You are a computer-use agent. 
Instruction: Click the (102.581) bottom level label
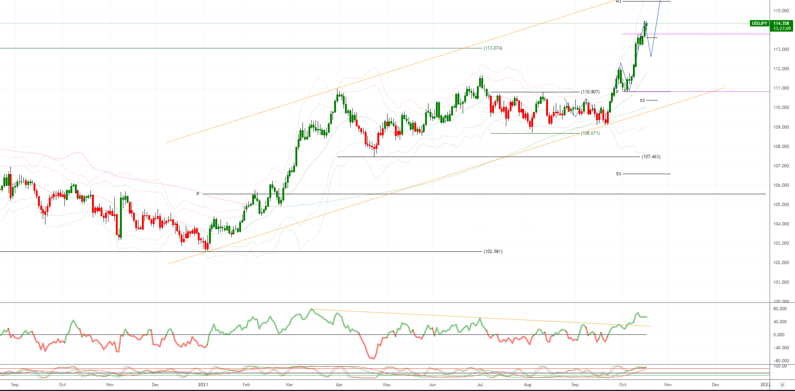coord(493,251)
